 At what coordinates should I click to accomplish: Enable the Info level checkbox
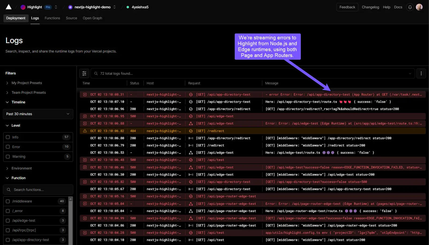coord(8,137)
